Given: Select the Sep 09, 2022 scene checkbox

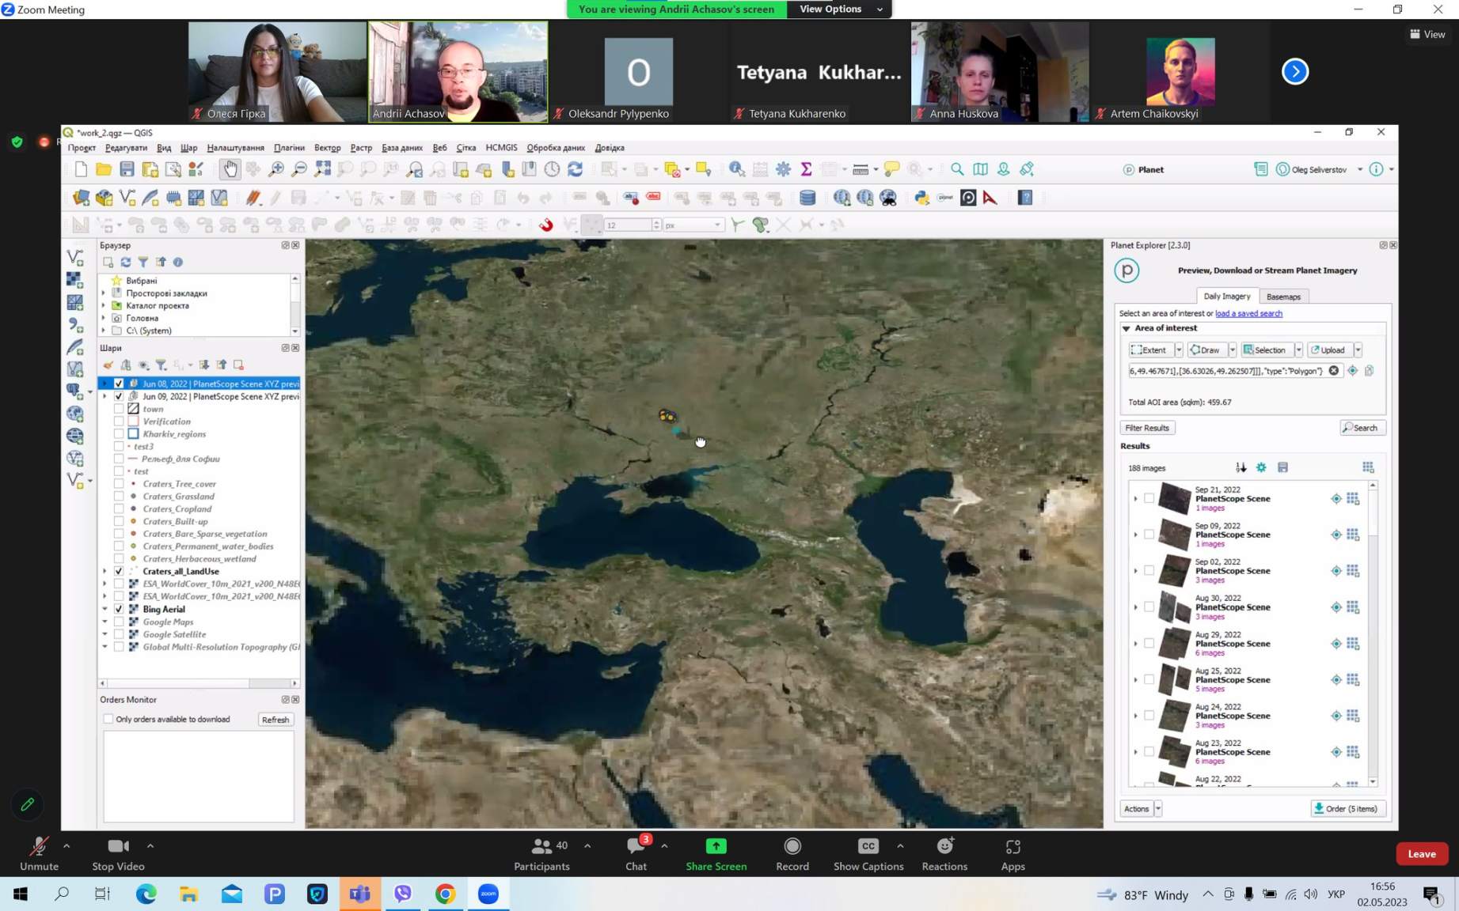Looking at the screenshot, I should pos(1149,535).
